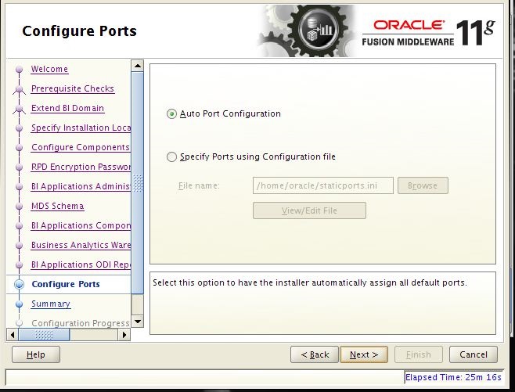Click the Browse button
Screen dimensions: 515x392
(x=423, y=185)
